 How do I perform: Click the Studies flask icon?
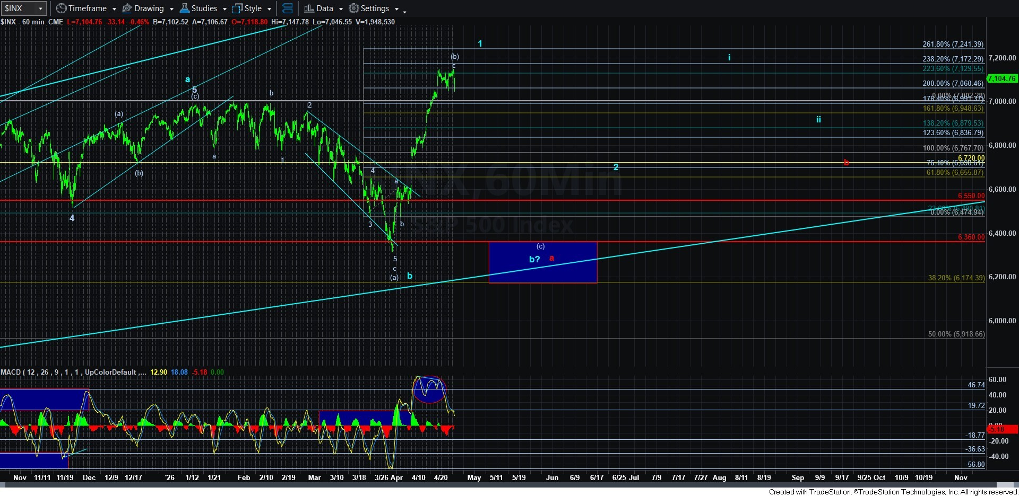pos(184,8)
